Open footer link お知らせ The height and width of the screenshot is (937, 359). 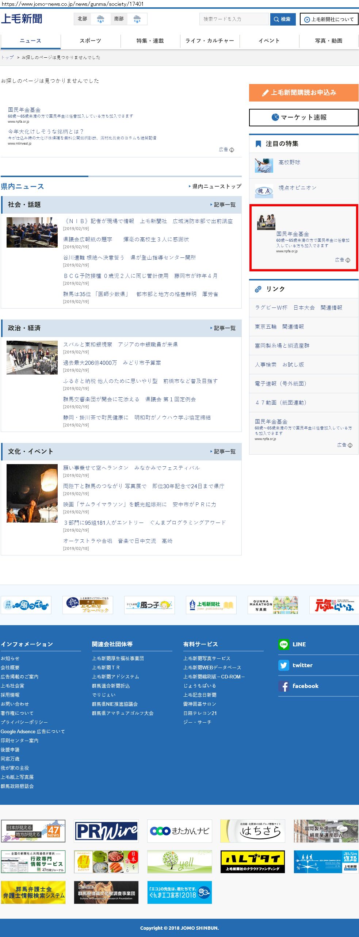point(10,658)
